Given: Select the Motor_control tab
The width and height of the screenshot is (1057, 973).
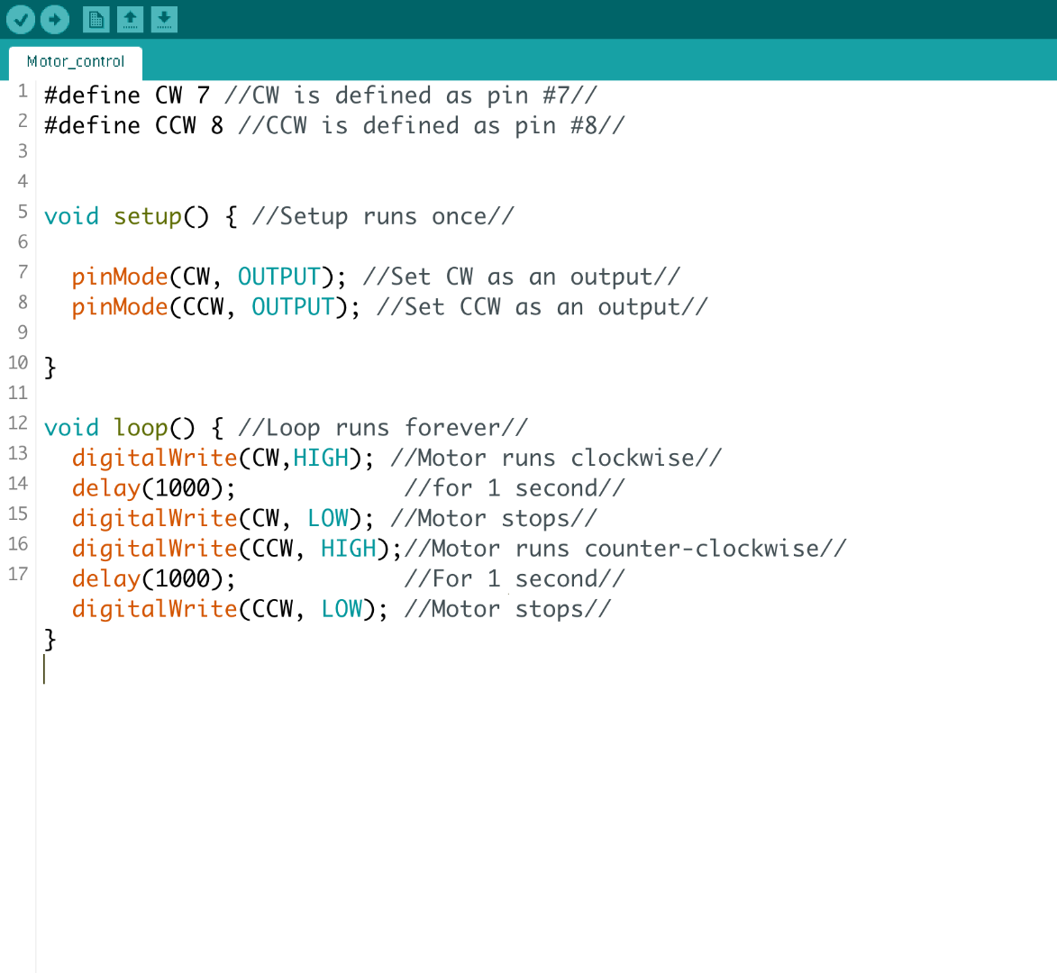Looking at the screenshot, I should point(76,62).
